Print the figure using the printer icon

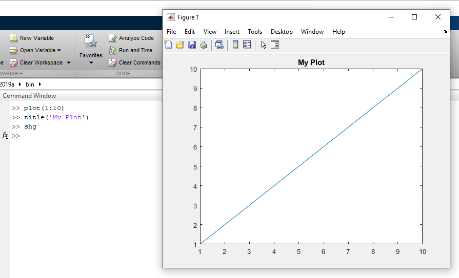(204, 45)
